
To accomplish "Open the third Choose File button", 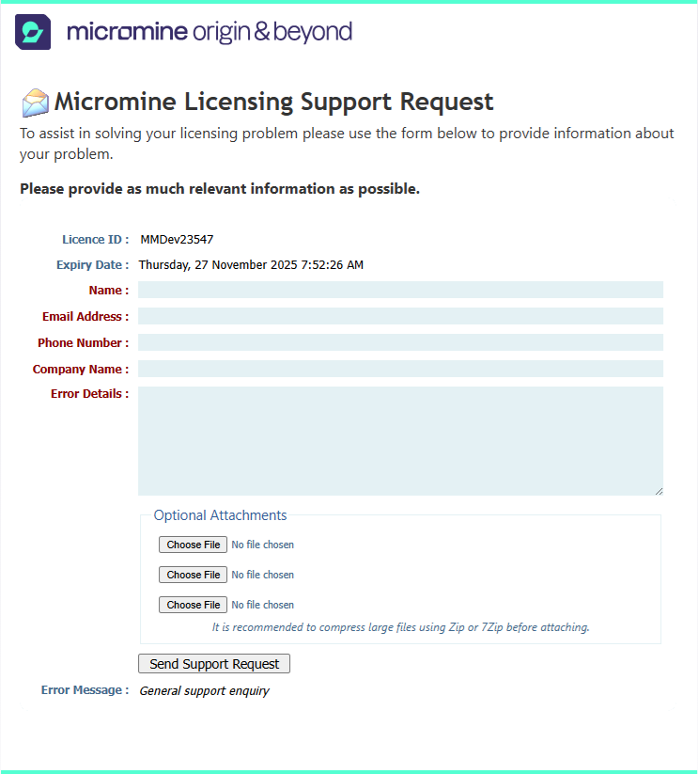I will (193, 605).
